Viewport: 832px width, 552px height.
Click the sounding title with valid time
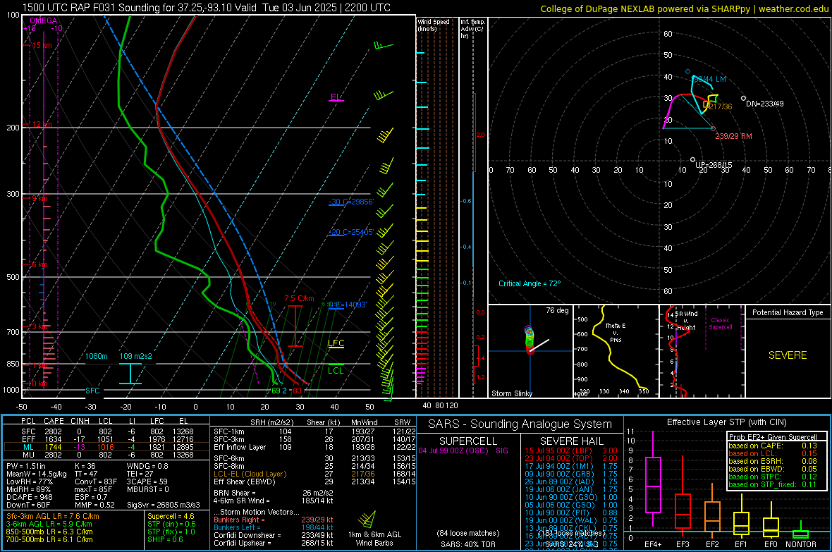[207, 8]
